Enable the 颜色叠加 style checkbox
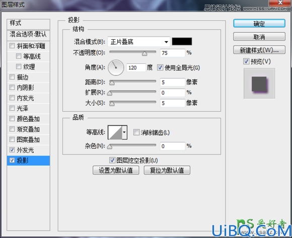The width and height of the screenshot is (292, 238). pos(12,119)
